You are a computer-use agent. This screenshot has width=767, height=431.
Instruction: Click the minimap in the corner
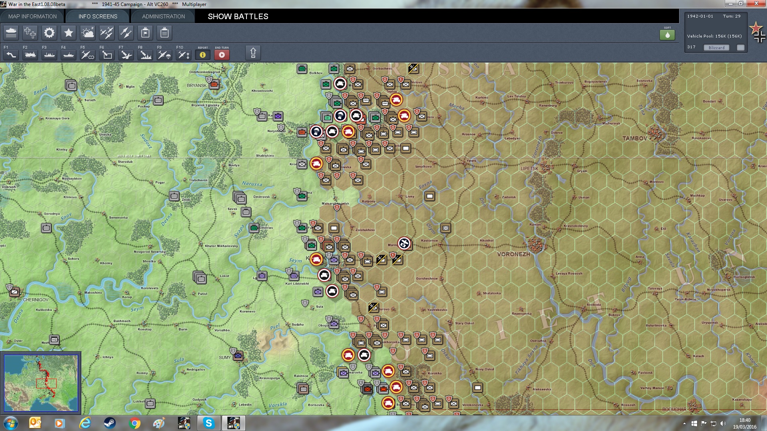coord(41,383)
